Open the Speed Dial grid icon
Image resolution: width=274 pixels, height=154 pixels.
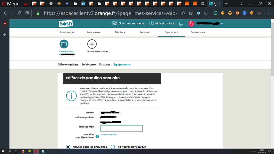coord(27,13)
